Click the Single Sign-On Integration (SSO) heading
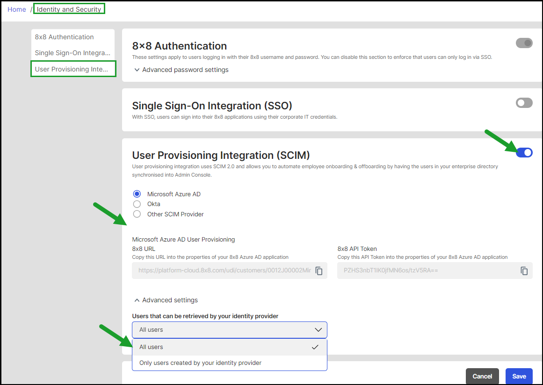 [x=212, y=106]
